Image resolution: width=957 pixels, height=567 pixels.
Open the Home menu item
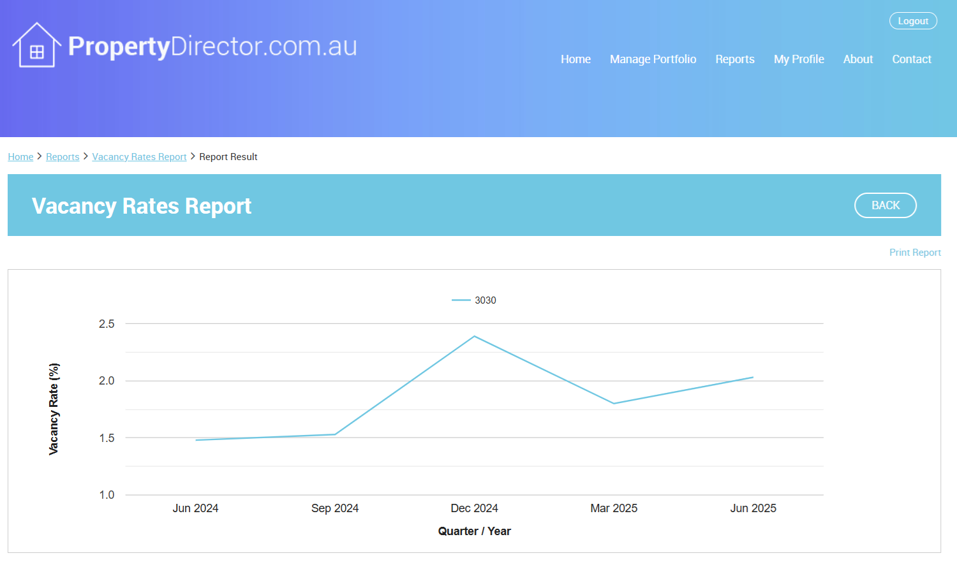(x=575, y=59)
